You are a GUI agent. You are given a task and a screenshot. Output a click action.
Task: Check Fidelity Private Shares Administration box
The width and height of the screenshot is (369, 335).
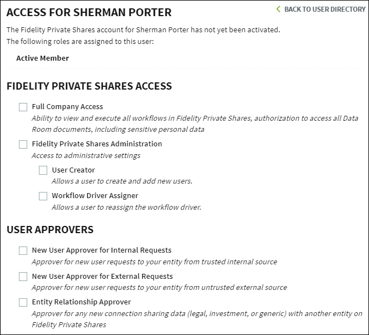point(23,144)
